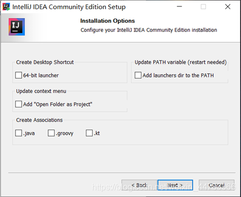
Task: Click the Configure your IntelliJ IDEA subtitle
Action: pyautogui.click(x=149, y=30)
